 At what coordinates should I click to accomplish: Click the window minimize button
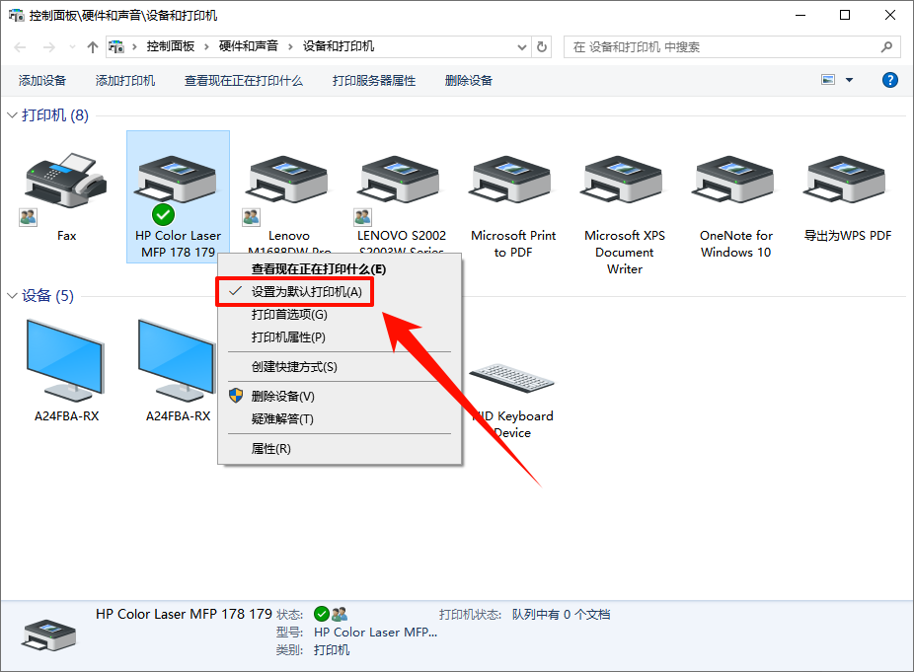tap(800, 15)
